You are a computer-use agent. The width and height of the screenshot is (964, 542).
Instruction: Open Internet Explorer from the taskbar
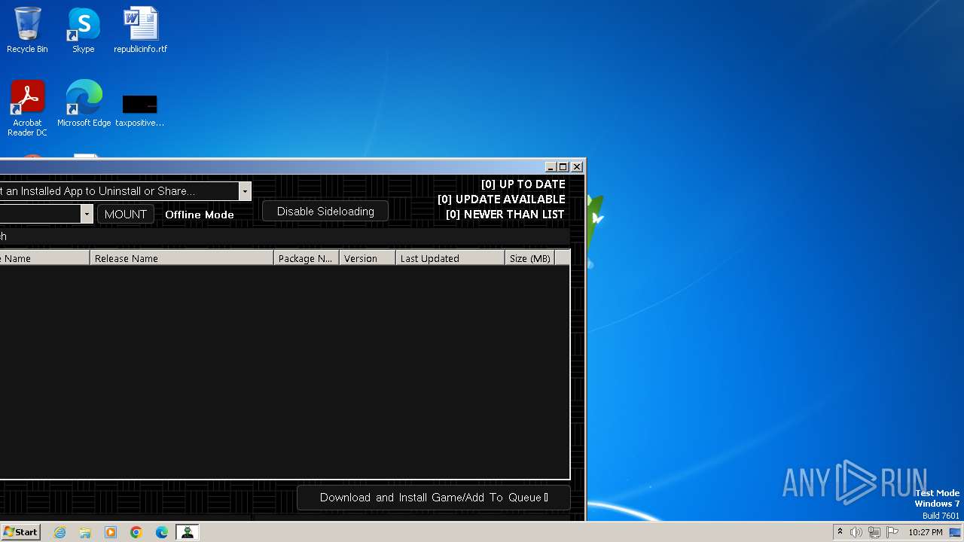[59, 532]
